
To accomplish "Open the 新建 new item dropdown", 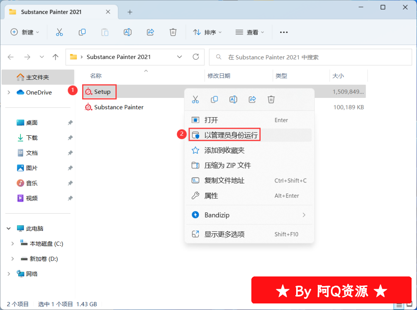I will (25, 32).
